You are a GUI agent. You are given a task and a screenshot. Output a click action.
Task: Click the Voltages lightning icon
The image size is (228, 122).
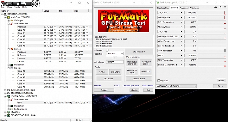12,21
